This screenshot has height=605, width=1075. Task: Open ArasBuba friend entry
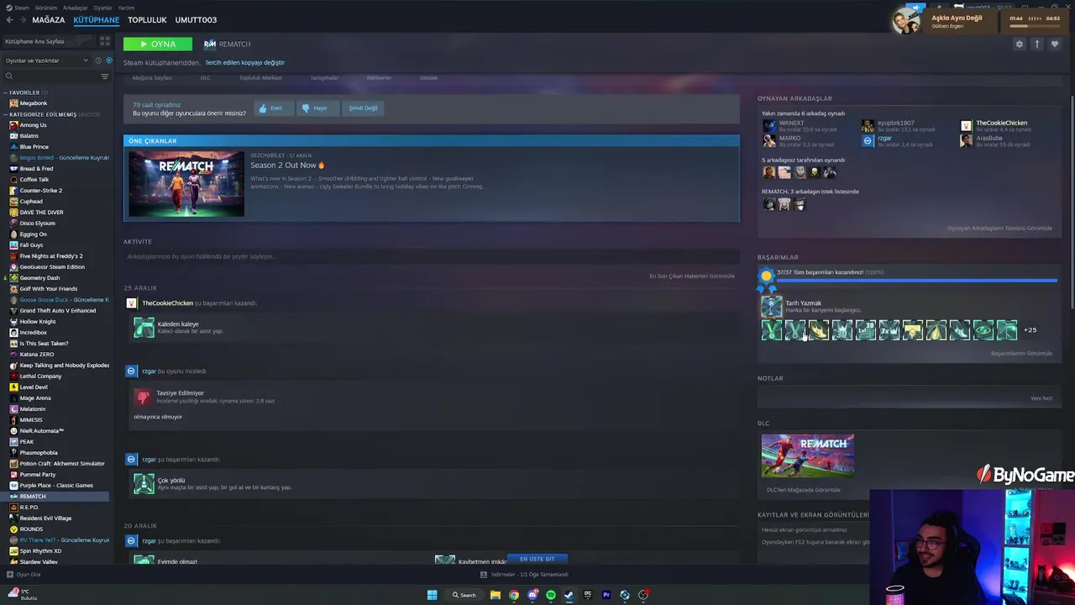click(996, 140)
